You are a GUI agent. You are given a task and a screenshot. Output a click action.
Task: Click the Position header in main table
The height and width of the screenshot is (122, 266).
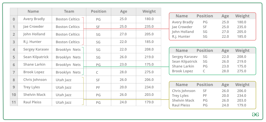[99, 11]
